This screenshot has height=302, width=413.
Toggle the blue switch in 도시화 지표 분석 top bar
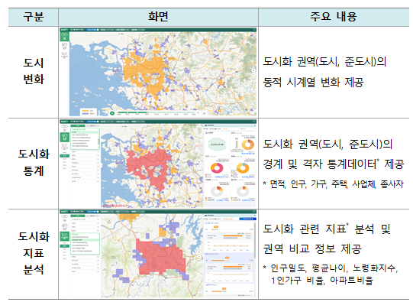(92, 212)
